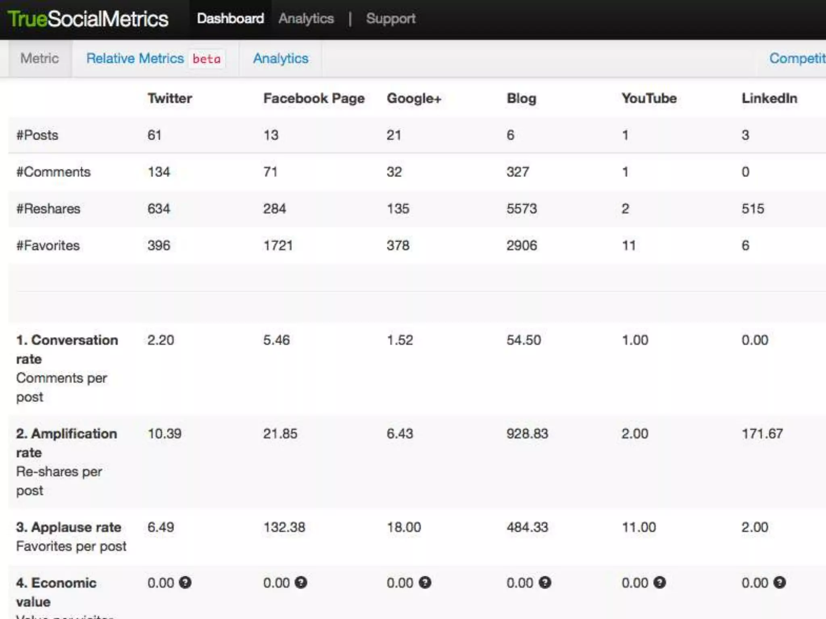
Task: Click Blog conversation rate 54.50
Action: point(524,340)
